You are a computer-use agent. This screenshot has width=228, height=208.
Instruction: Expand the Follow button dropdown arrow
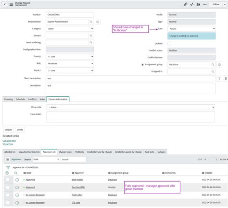225,4
